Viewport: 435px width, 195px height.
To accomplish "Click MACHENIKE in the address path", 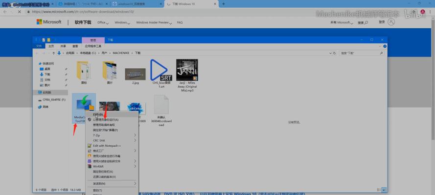I will 121,53.
